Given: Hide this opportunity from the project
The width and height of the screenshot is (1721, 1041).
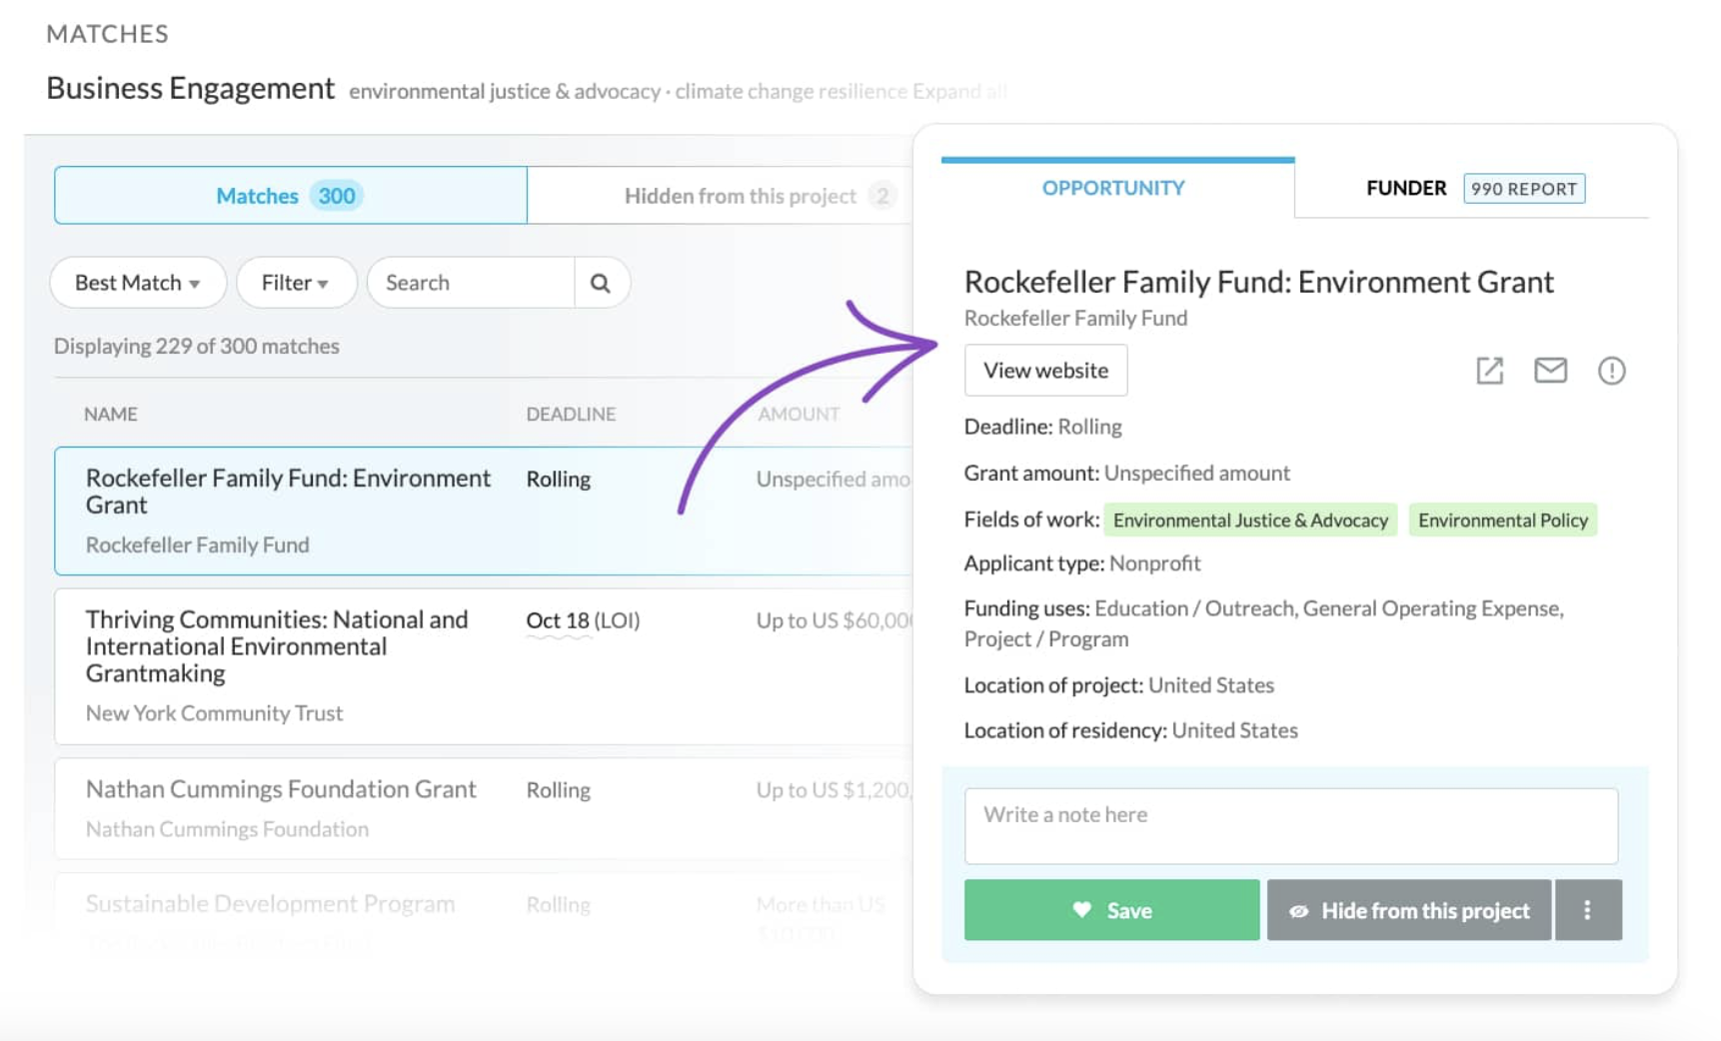Looking at the screenshot, I should (x=1409, y=910).
